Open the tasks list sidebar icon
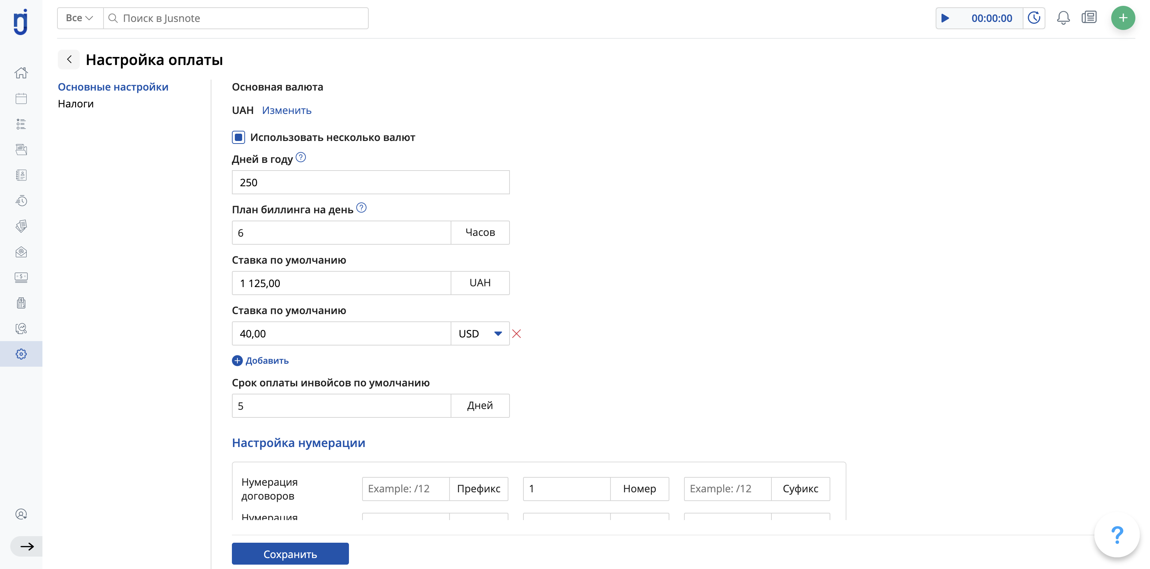 [x=21, y=124]
